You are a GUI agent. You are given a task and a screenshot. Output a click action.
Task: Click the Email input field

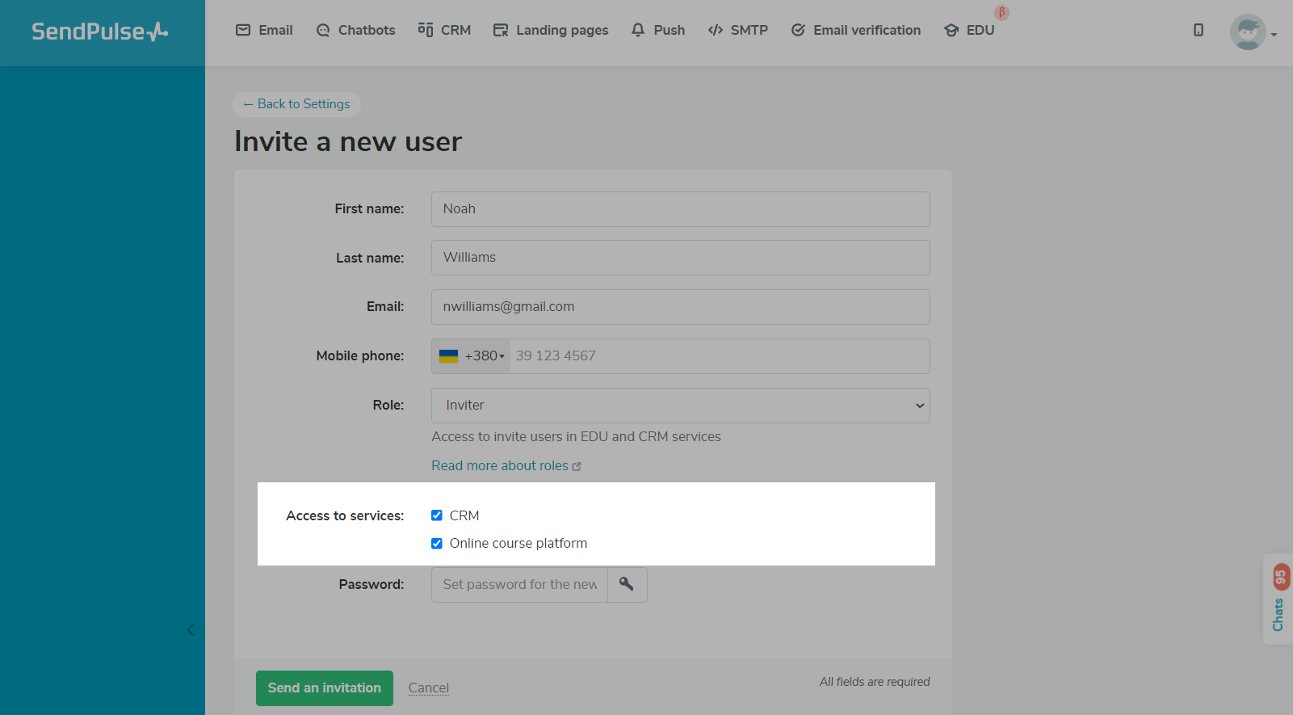coord(680,307)
